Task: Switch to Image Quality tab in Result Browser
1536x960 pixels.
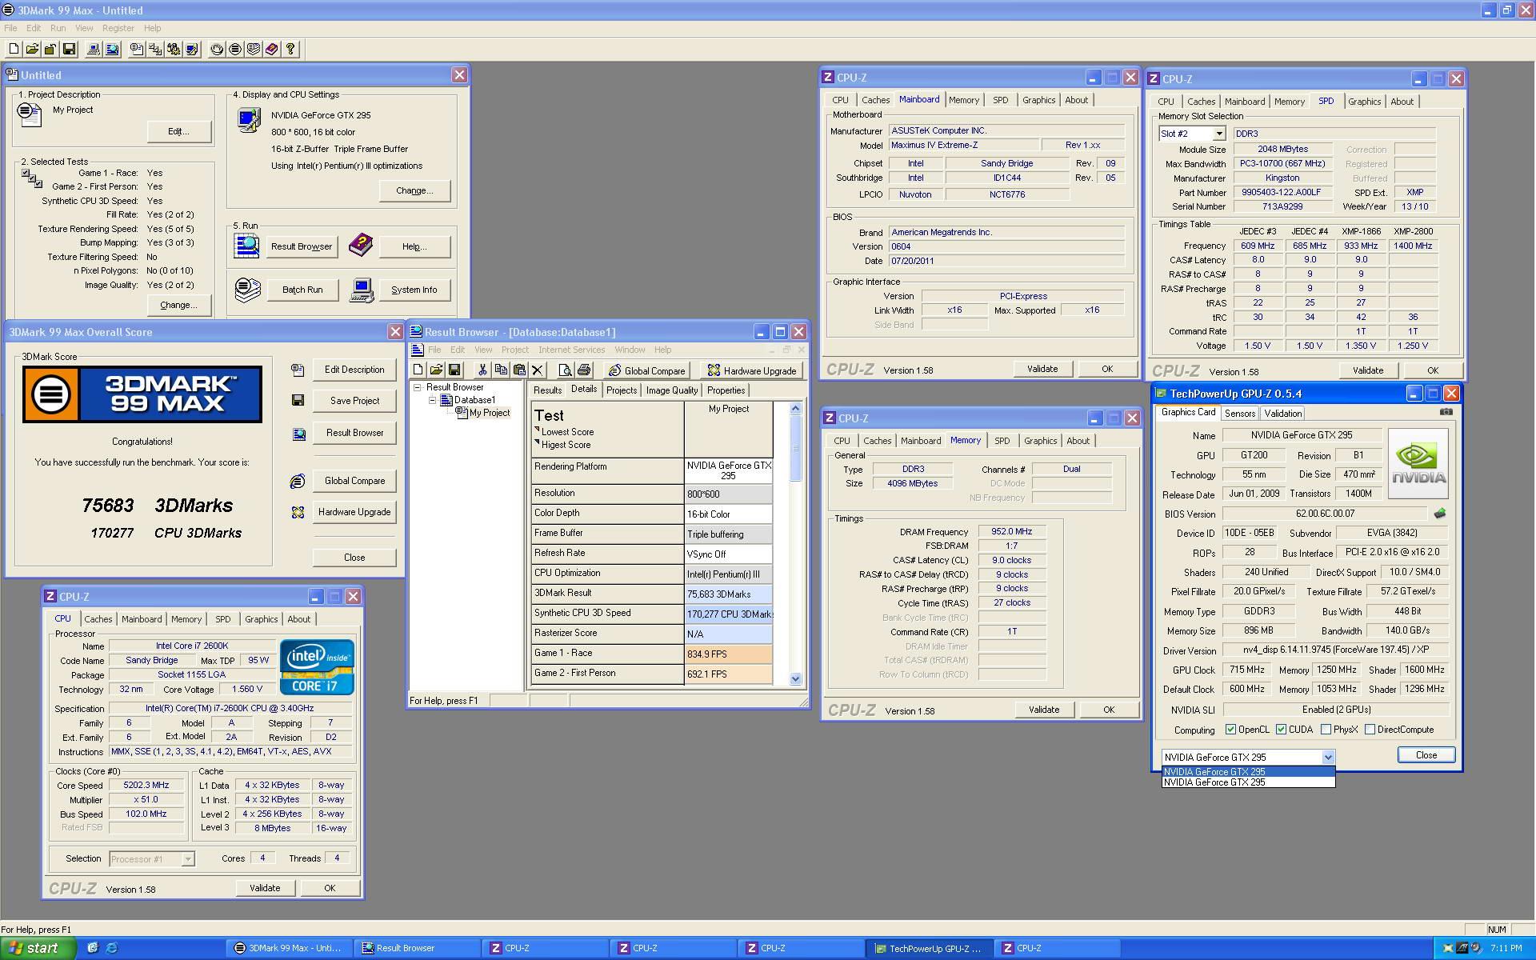Action: coord(672,390)
